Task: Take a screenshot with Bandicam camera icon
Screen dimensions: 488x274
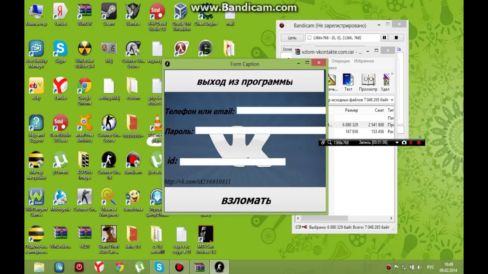Action: click(404, 142)
